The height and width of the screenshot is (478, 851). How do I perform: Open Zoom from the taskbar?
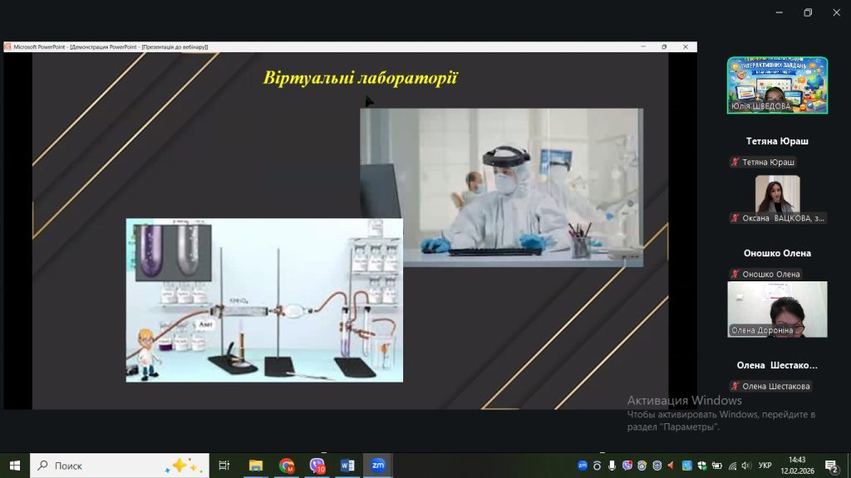pyautogui.click(x=377, y=466)
